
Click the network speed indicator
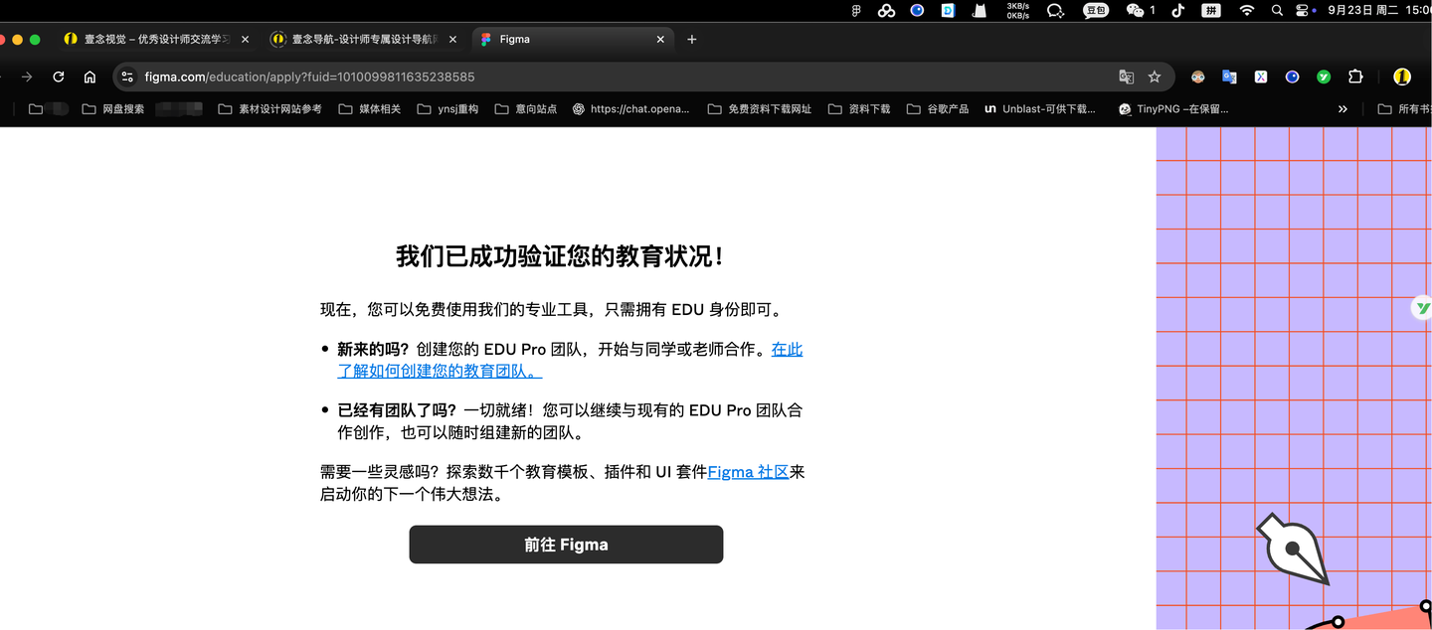[1017, 10]
